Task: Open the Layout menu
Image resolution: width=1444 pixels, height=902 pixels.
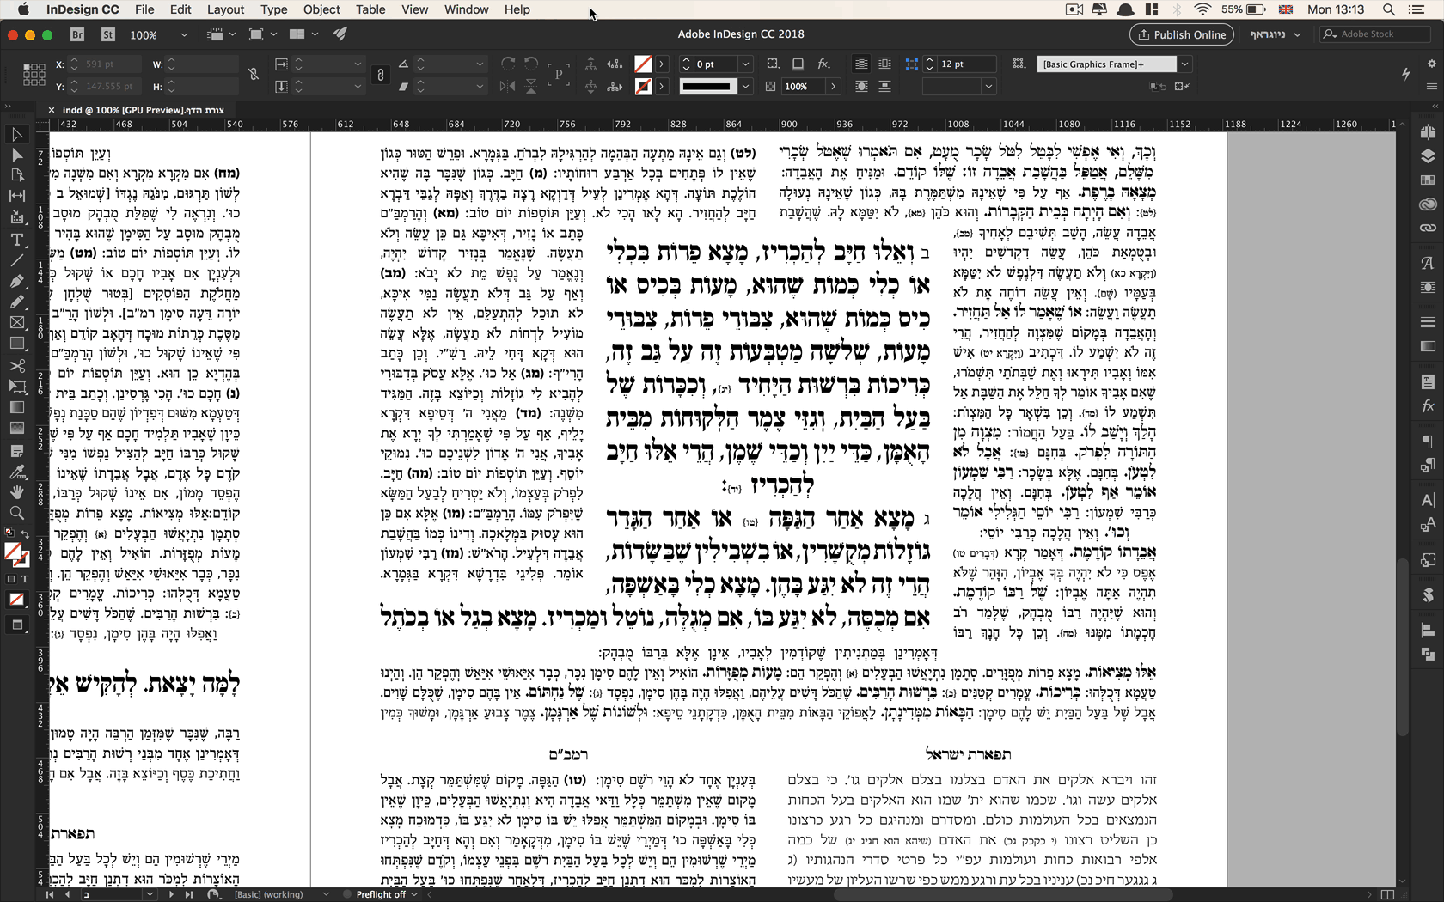Action: tap(226, 9)
